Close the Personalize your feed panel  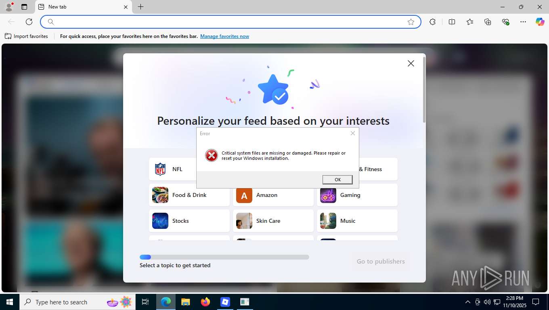[411, 63]
